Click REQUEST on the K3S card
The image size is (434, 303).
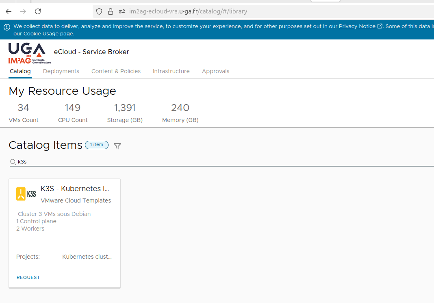click(28, 277)
